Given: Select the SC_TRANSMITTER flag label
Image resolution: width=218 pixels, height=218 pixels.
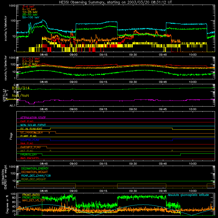Looking at the screenshot, I should [32, 132].
